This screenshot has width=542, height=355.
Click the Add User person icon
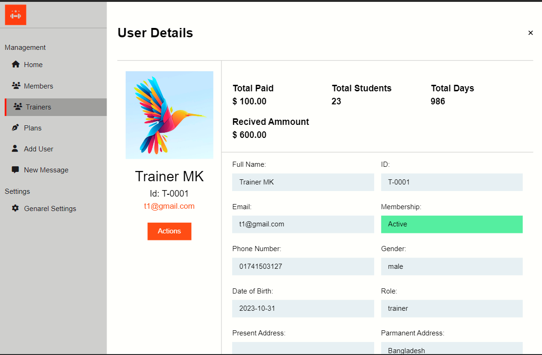pos(15,149)
